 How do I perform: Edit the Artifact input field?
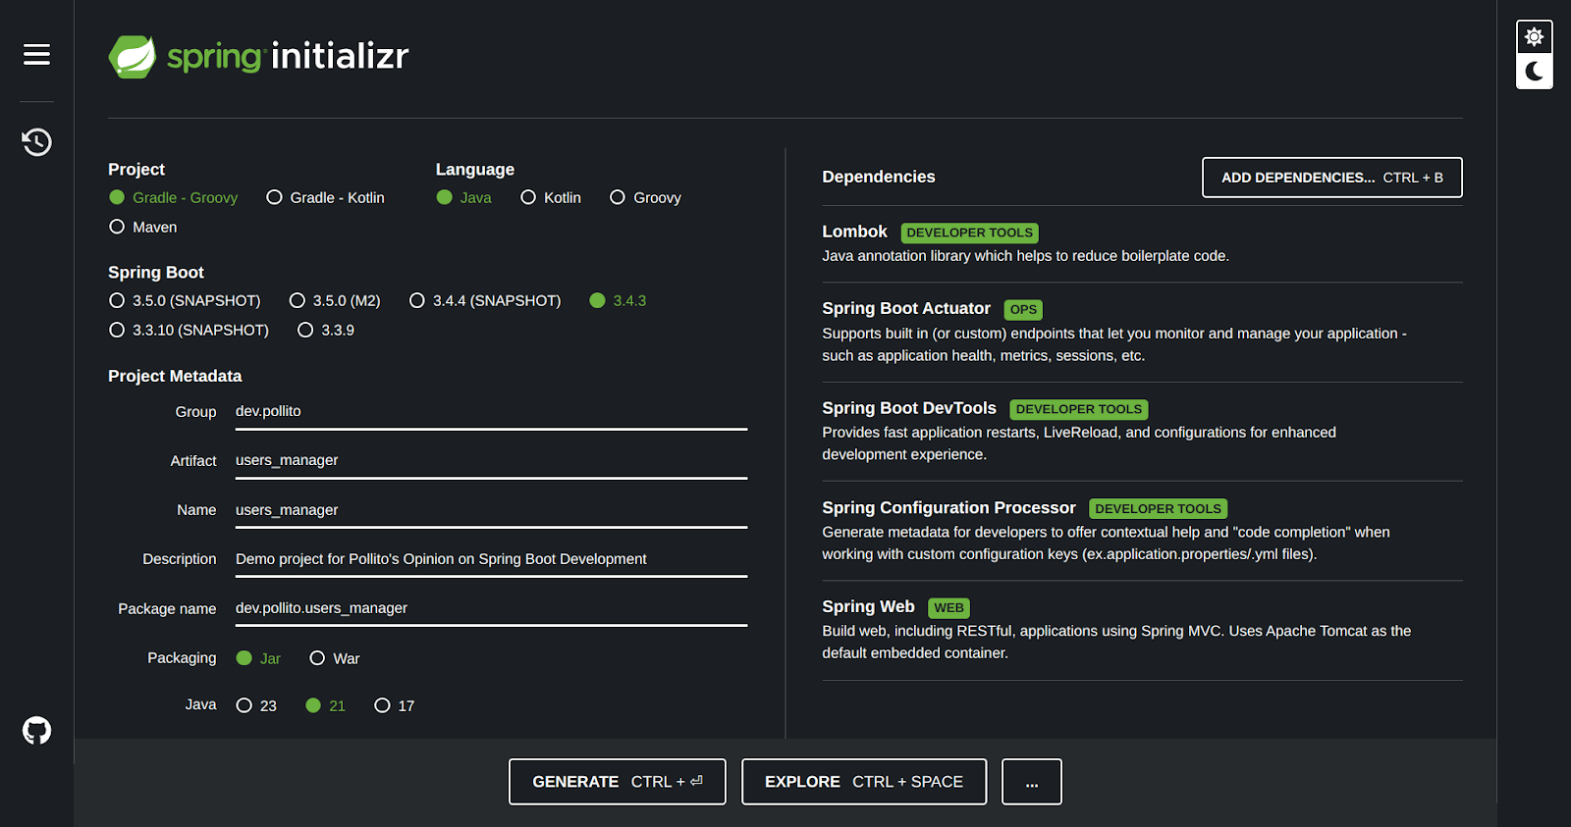pos(491,461)
